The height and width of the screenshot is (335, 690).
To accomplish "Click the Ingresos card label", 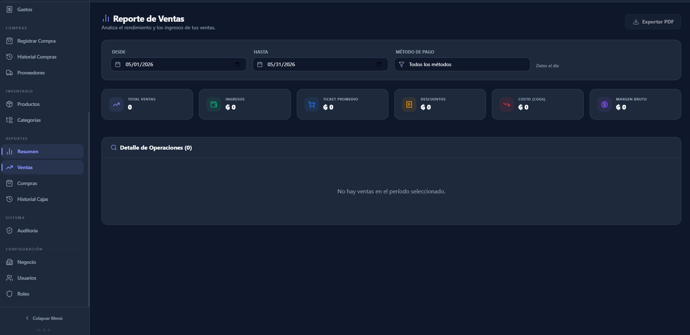I will (235, 99).
